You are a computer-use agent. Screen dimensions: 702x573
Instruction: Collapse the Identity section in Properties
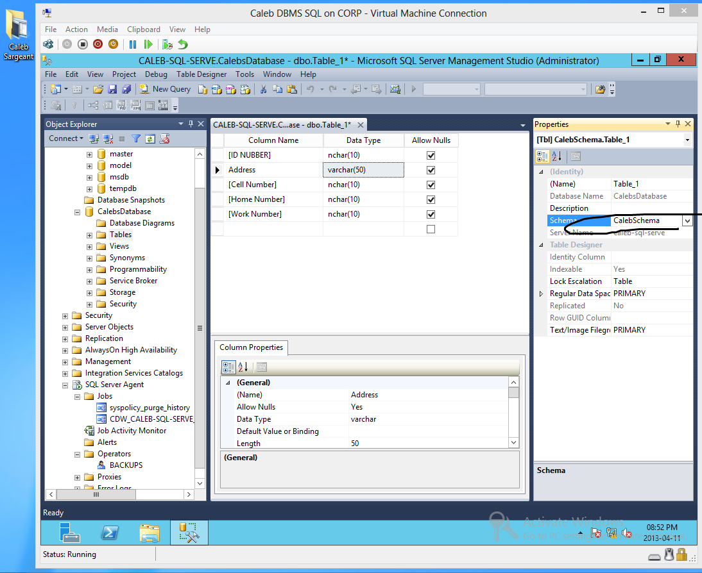point(541,172)
